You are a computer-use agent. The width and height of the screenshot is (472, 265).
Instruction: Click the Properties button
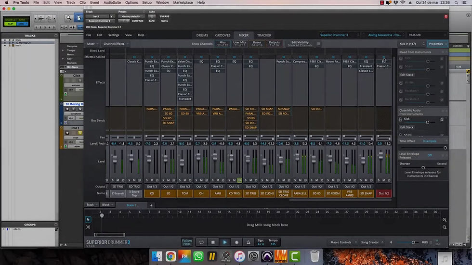(x=437, y=44)
